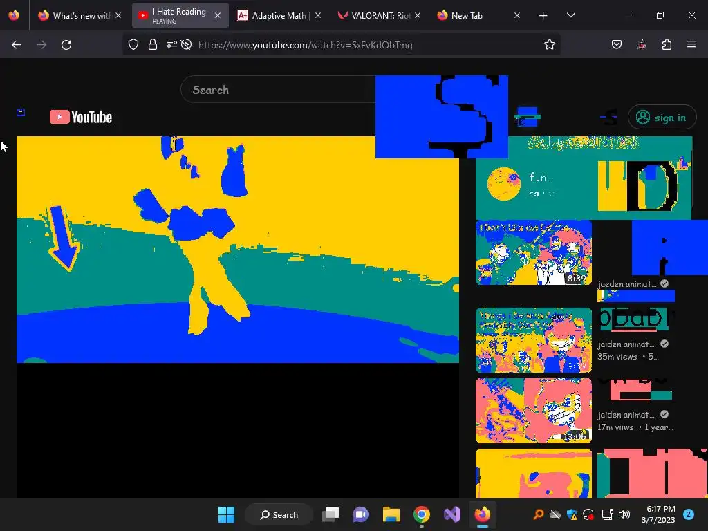The image size is (708, 531).
Task: Click the channel name above 17m views
Action: 626,415
